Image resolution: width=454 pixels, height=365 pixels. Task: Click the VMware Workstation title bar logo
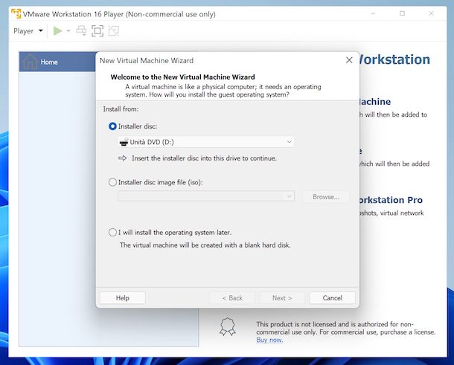point(16,13)
